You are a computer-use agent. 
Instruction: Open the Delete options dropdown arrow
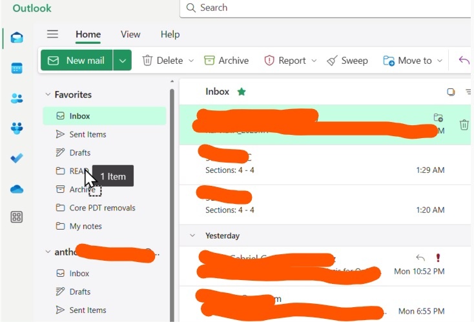(191, 61)
